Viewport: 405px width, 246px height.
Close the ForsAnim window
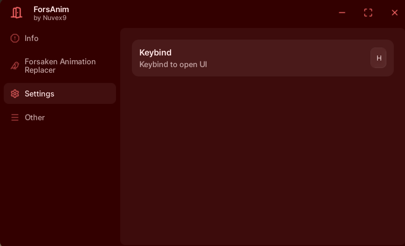(394, 13)
